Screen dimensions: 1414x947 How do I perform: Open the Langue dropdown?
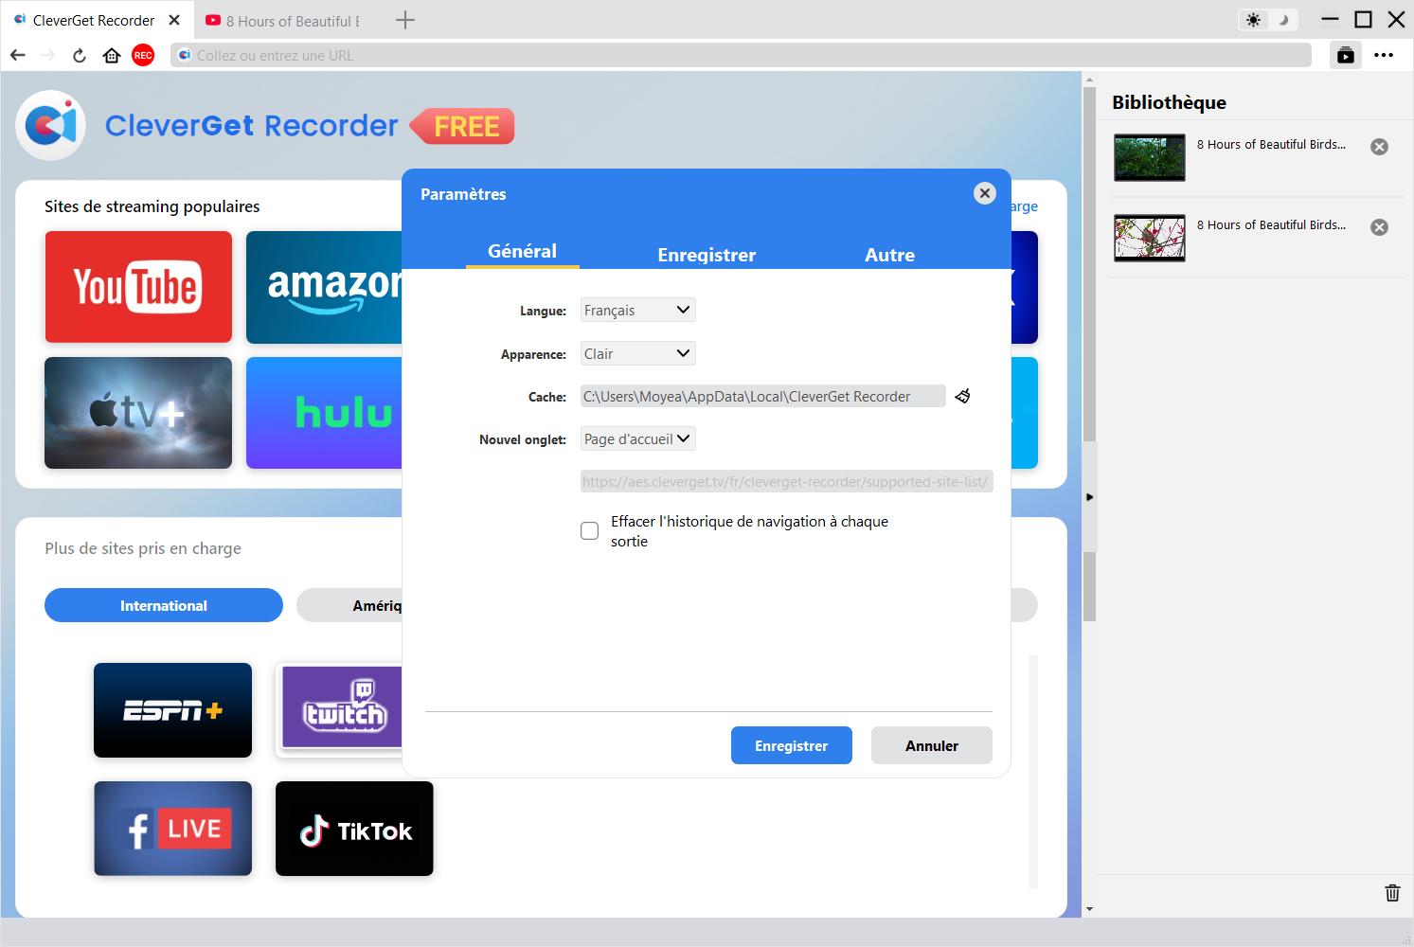pos(637,310)
